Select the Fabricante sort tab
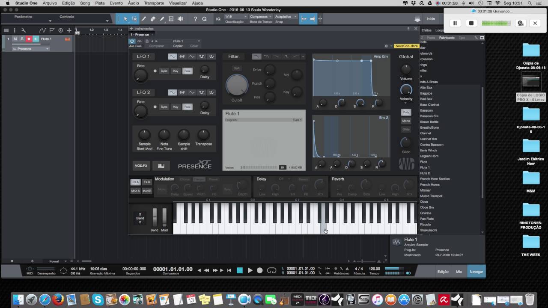The height and width of the screenshot is (308, 548). (447, 38)
